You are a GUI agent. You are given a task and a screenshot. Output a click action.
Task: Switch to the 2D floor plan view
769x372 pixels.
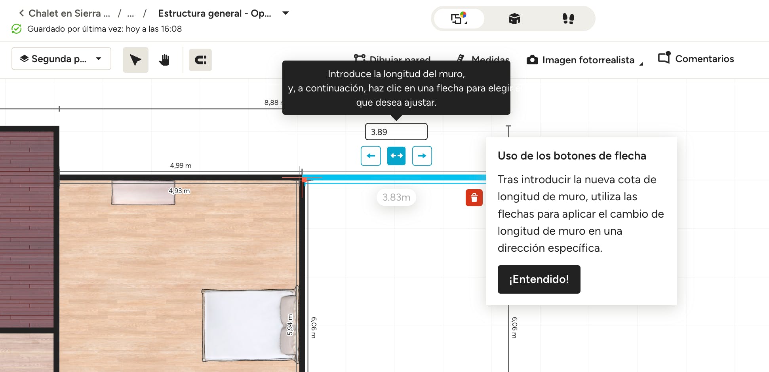(459, 19)
